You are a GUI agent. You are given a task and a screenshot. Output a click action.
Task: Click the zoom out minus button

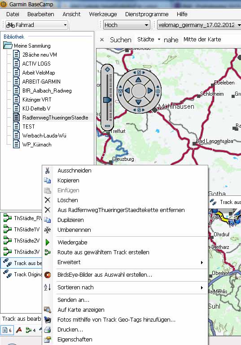107,126
